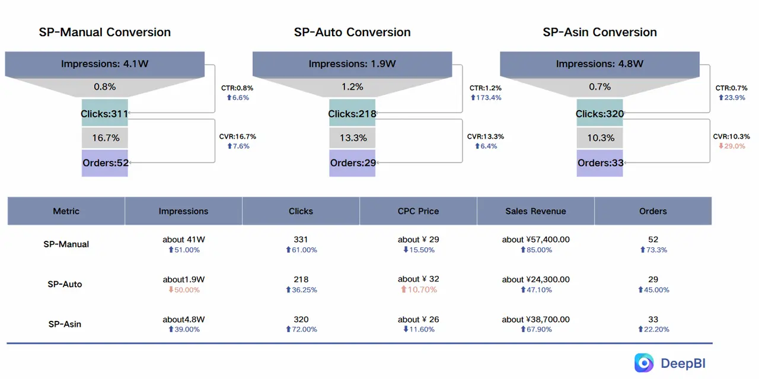Viewport: 759px width, 379px height.
Task: Click the Orders:33 block in SP-Asin funnel
Action: click(x=599, y=163)
